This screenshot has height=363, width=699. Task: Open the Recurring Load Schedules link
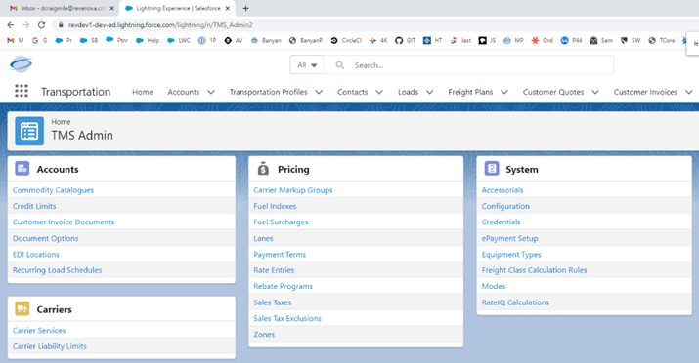point(57,270)
